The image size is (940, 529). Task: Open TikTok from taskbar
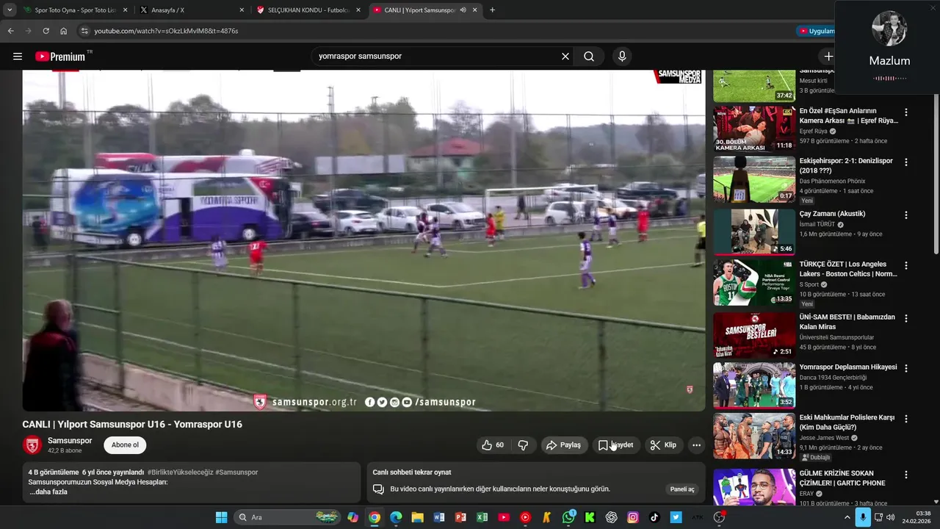pos(654,517)
